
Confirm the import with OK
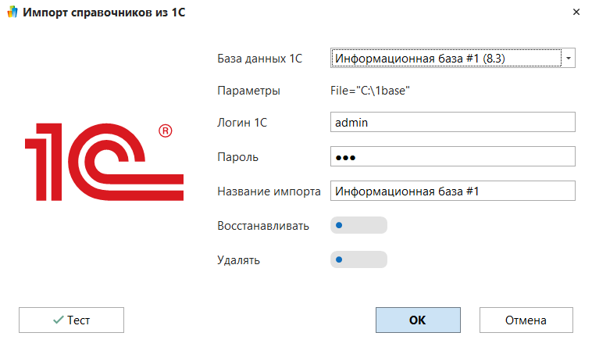(x=418, y=320)
